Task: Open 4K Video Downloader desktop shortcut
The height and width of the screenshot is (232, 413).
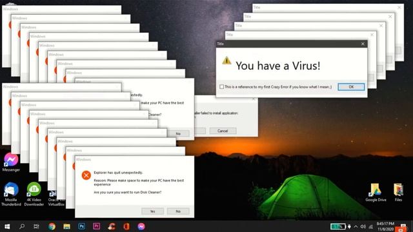Action: pos(34,194)
